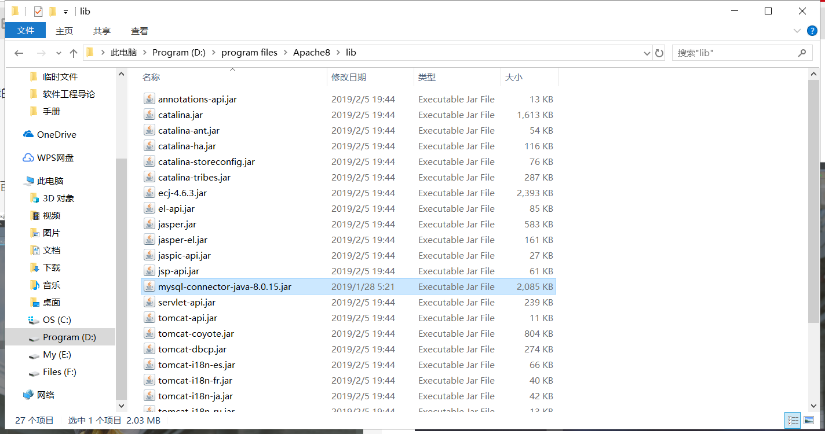Select the el-api.jar file name
Image resolution: width=825 pixels, height=434 pixels.
(x=176, y=208)
